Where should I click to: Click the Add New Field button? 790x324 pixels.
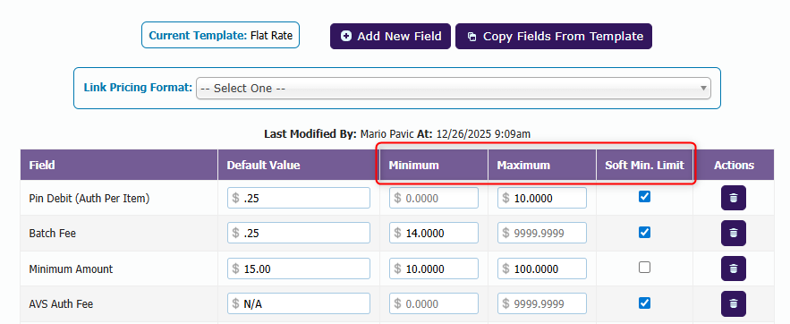[x=390, y=37]
